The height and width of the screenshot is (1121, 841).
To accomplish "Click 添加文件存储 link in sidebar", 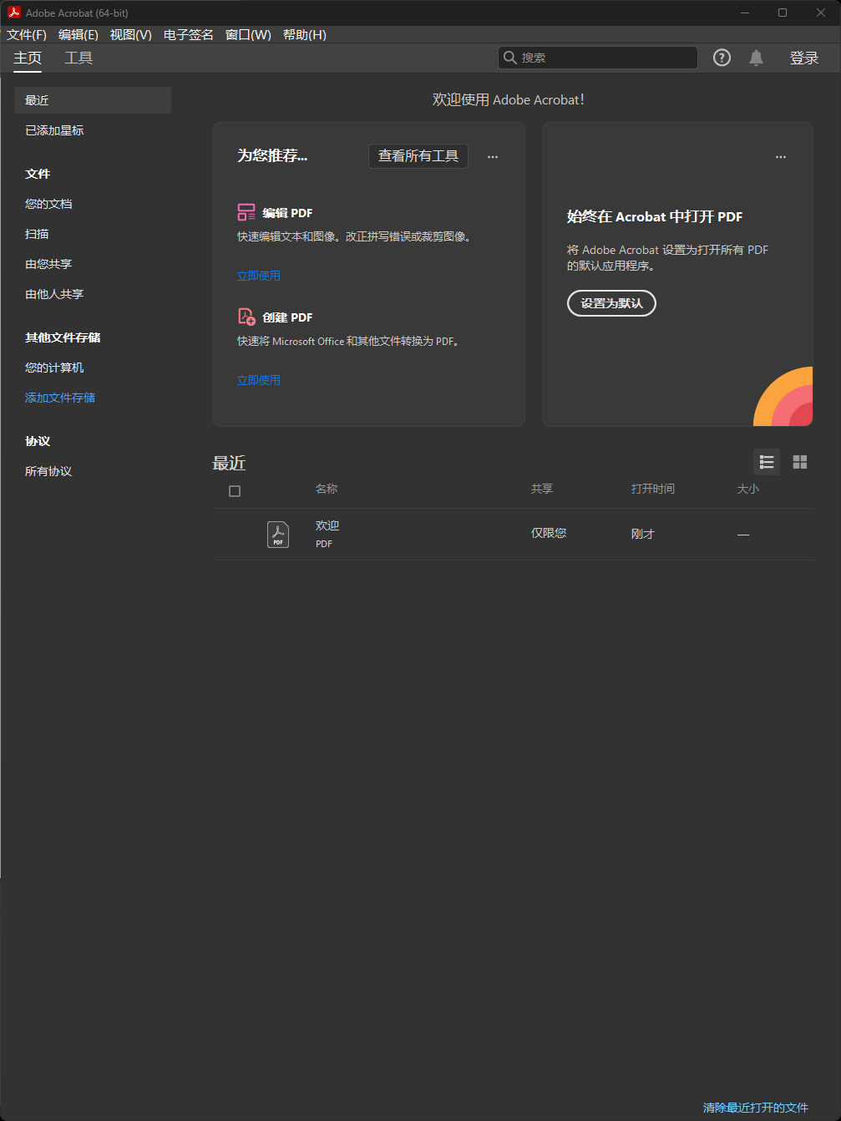I will (60, 398).
